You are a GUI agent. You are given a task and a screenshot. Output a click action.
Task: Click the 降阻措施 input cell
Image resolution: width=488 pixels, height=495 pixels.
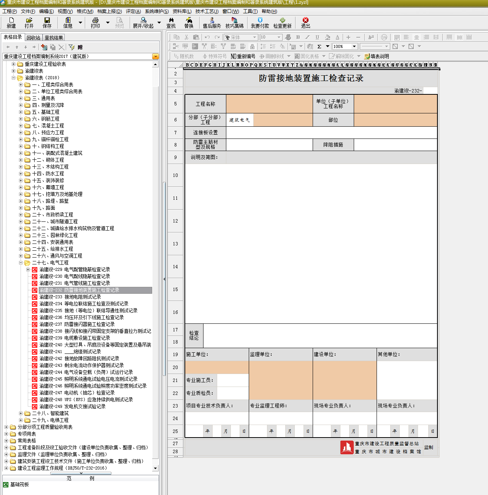pos(396,145)
